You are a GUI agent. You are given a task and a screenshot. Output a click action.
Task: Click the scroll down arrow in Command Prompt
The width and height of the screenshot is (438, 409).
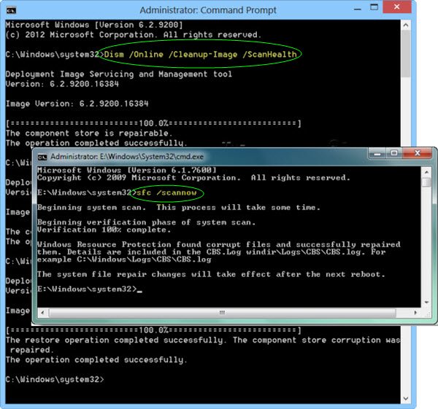coord(406,399)
